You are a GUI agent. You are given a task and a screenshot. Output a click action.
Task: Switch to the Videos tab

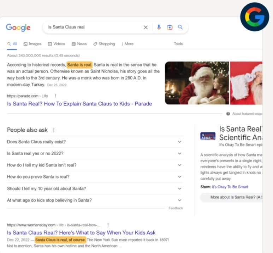coord(57,44)
